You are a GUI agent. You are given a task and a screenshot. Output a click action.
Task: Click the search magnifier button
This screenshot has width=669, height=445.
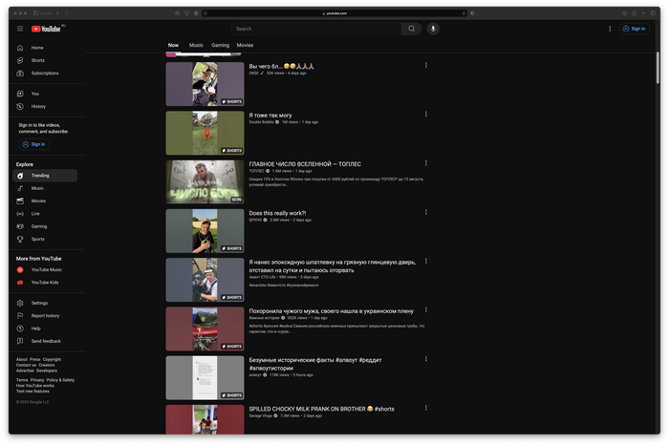tap(411, 29)
